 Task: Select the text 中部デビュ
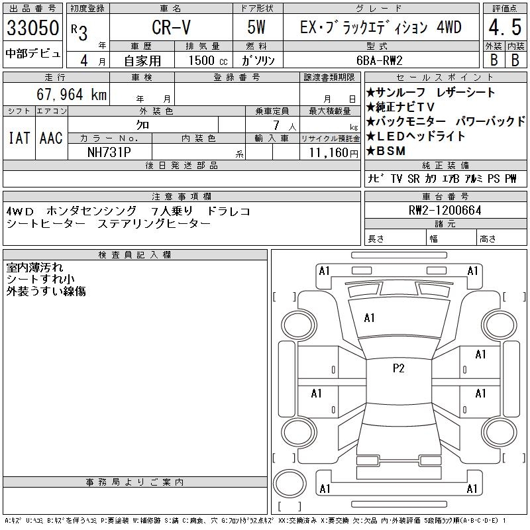pyautogui.click(x=32, y=54)
